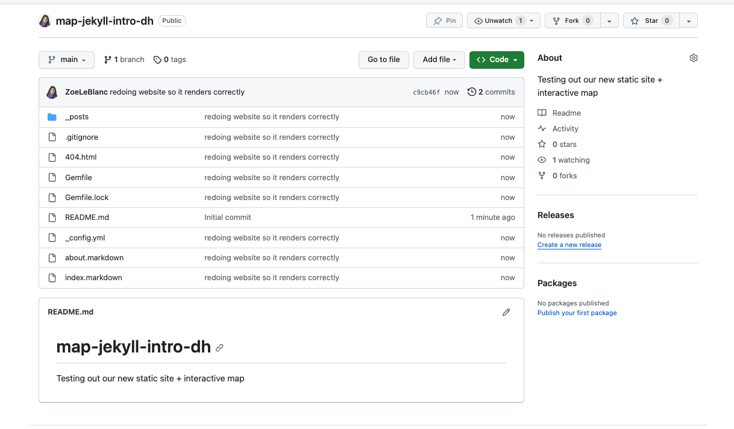
Task: Open the 0 tags link
Action: [170, 60]
